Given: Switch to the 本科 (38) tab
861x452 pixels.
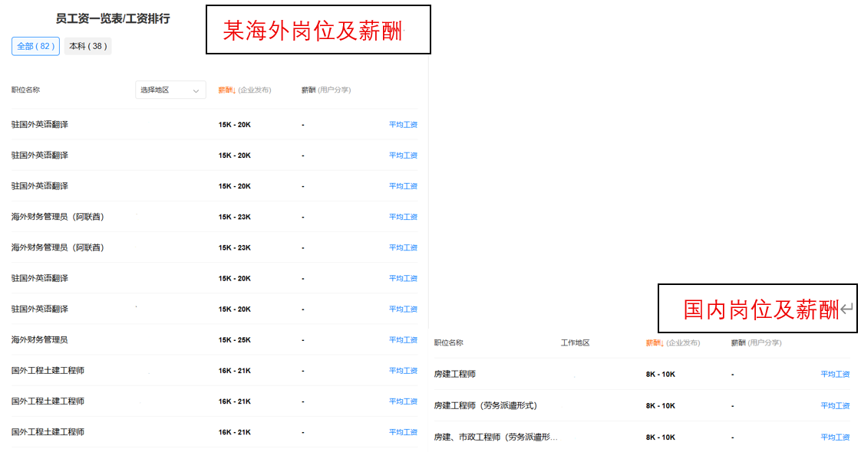Looking at the screenshot, I should click(87, 46).
